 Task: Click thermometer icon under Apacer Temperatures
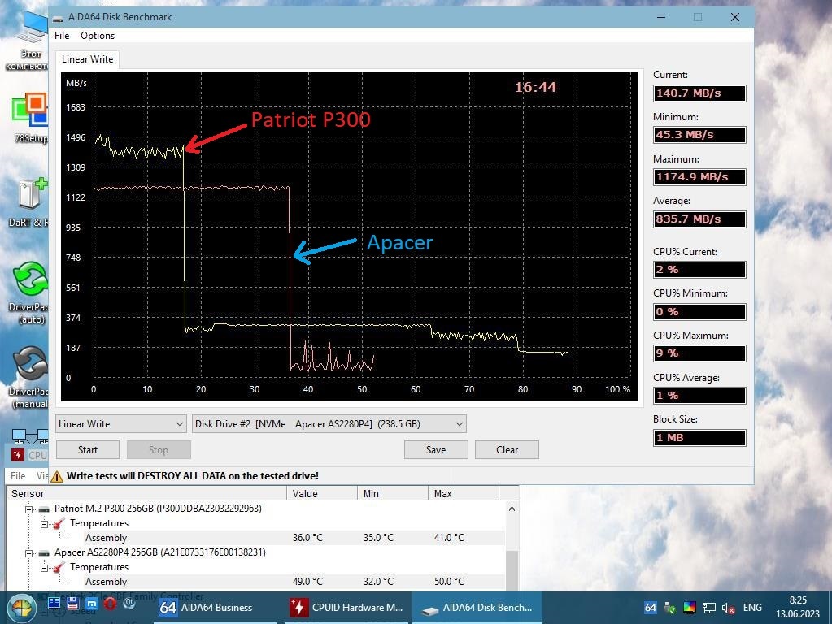59,568
